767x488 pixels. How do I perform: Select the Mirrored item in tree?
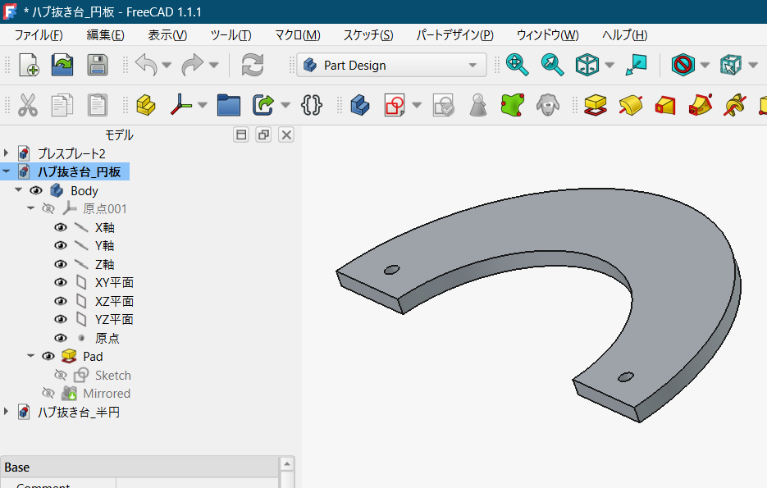coord(107,394)
